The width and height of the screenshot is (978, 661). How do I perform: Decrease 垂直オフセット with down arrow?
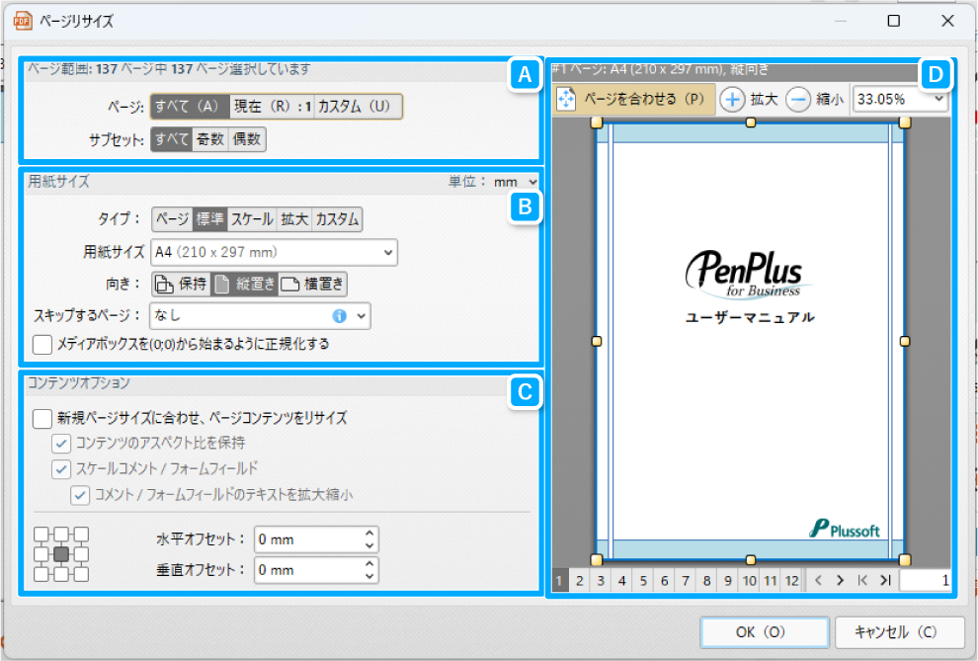point(369,576)
